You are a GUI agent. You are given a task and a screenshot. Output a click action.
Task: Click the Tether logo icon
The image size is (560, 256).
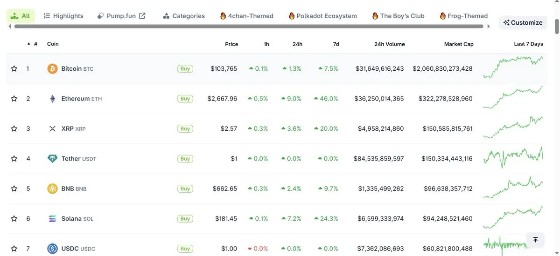tap(52, 159)
